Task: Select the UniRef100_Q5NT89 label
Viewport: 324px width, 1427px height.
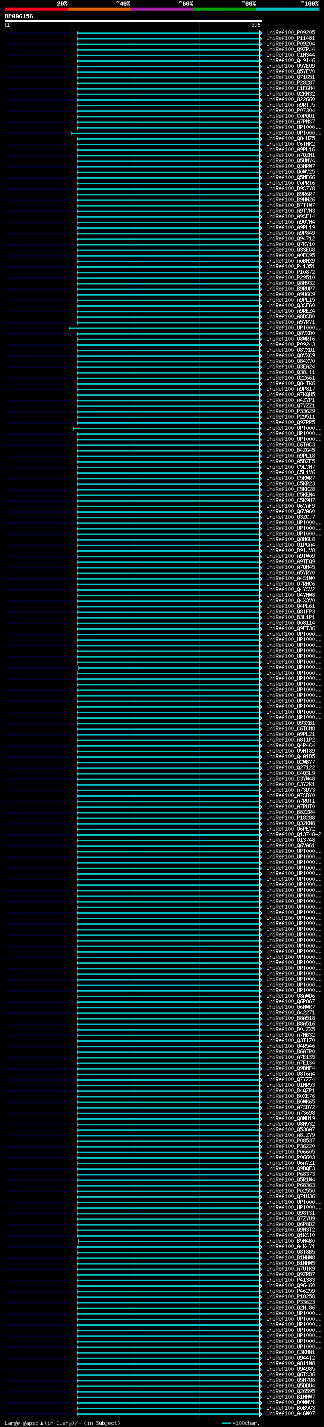Action: pos(291,751)
